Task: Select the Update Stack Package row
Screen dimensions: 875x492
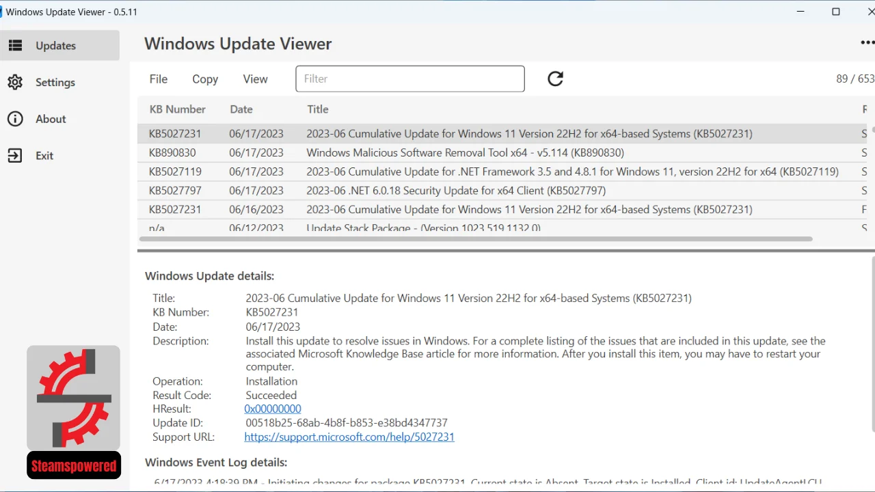Action: click(x=503, y=227)
